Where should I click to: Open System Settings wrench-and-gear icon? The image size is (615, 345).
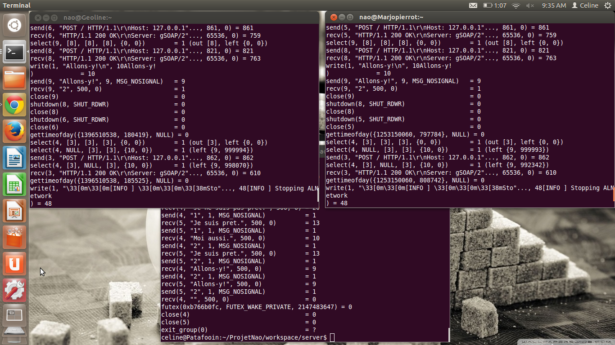point(14,290)
